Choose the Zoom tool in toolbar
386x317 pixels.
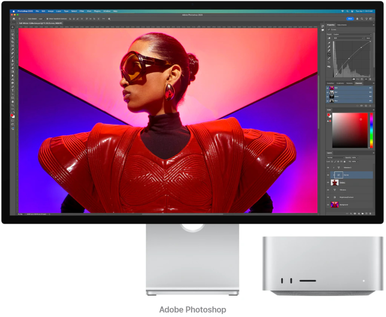tap(13, 105)
